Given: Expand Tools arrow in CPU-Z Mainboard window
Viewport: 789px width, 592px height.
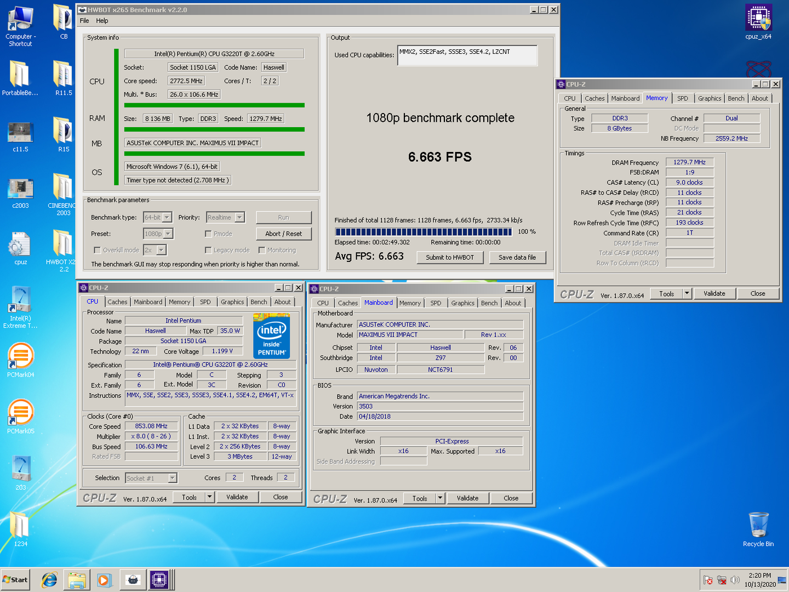Looking at the screenshot, I should (x=440, y=498).
